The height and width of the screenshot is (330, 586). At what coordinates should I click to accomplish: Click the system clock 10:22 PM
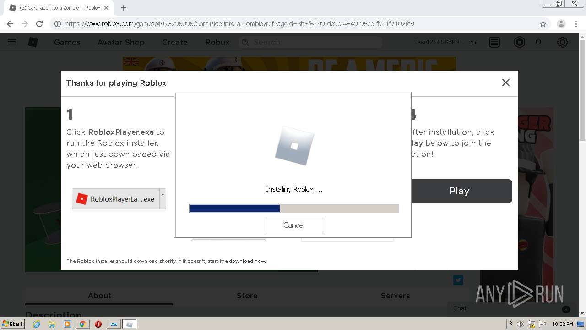click(563, 324)
